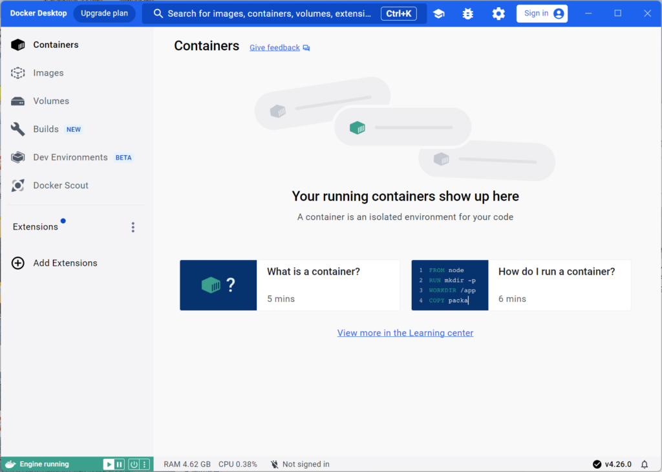This screenshot has height=472, width=662.
Task: Open the Learning center graduation cap icon
Action: point(439,14)
